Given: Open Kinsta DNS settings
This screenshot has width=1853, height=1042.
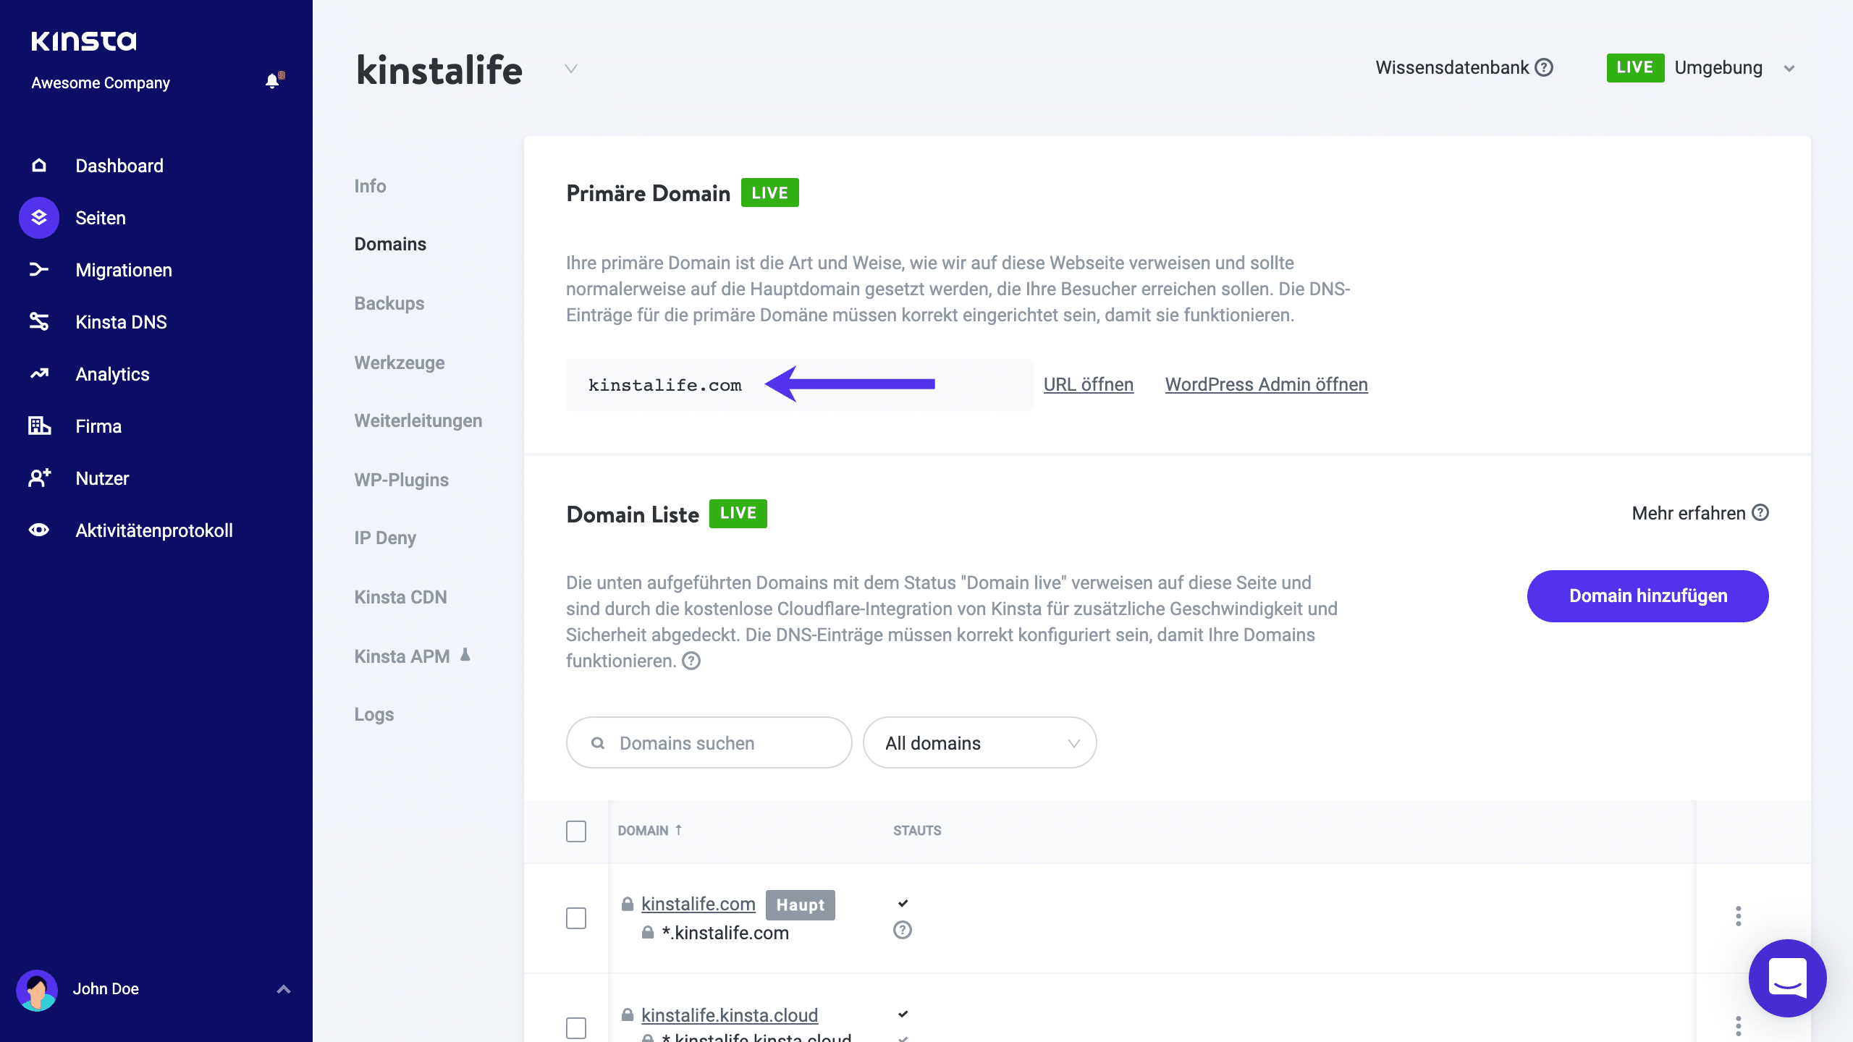Looking at the screenshot, I should [121, 321].
